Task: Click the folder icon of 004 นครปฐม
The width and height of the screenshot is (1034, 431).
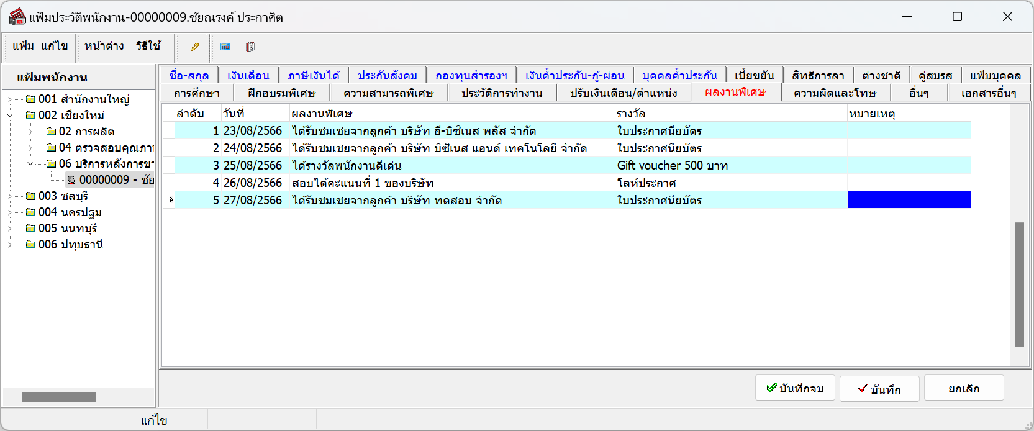Action: (31, 212)
